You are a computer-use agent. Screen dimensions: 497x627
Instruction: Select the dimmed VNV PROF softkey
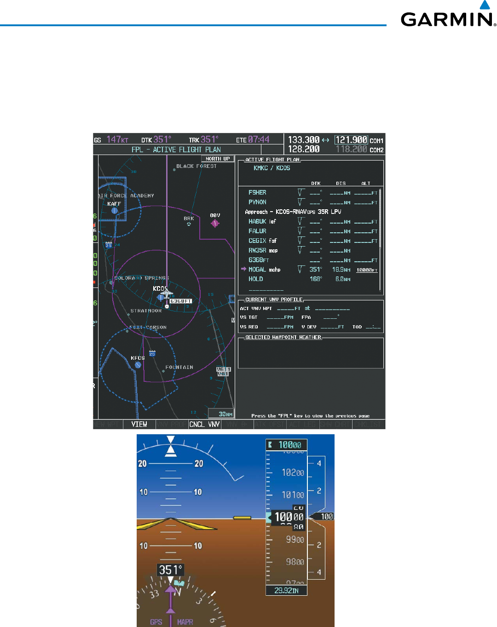coord(172,424)
